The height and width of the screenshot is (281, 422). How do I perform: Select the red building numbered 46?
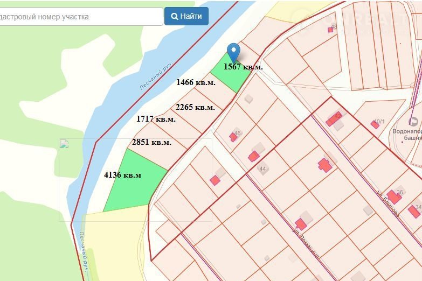(x=233, y=137)
